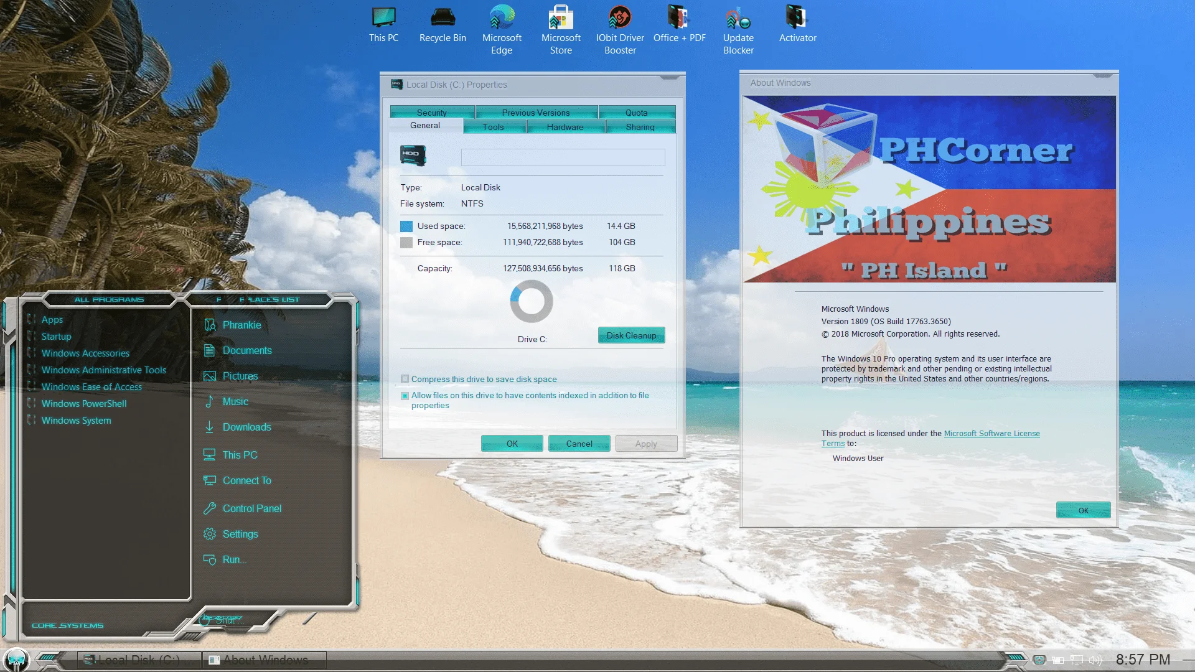The image size is (1195, 672).
Task: Click the Settings gear icon
Action: point(210,534)
